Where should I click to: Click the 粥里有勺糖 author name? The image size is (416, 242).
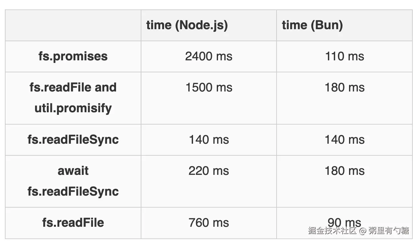(389, 231)
